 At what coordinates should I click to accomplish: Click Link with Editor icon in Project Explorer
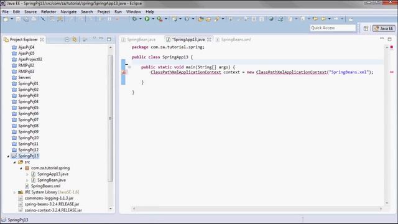75,39
